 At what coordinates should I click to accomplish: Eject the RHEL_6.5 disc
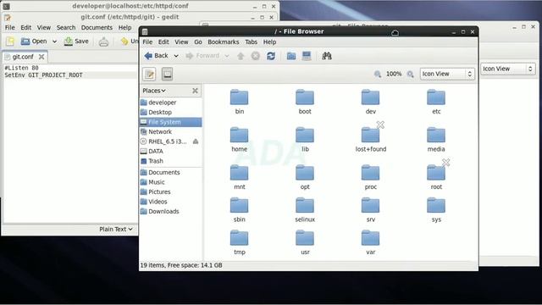pyautogui.click(x=196, y=141)
